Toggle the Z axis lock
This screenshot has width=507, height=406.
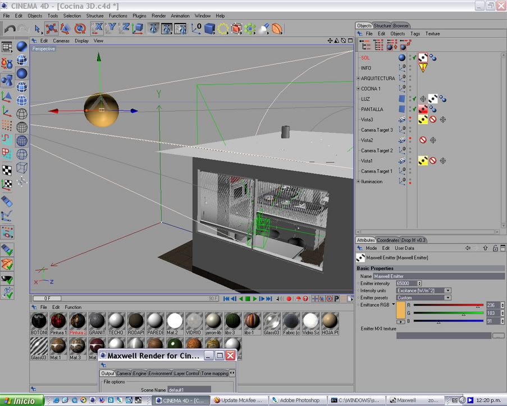point(124,29)
